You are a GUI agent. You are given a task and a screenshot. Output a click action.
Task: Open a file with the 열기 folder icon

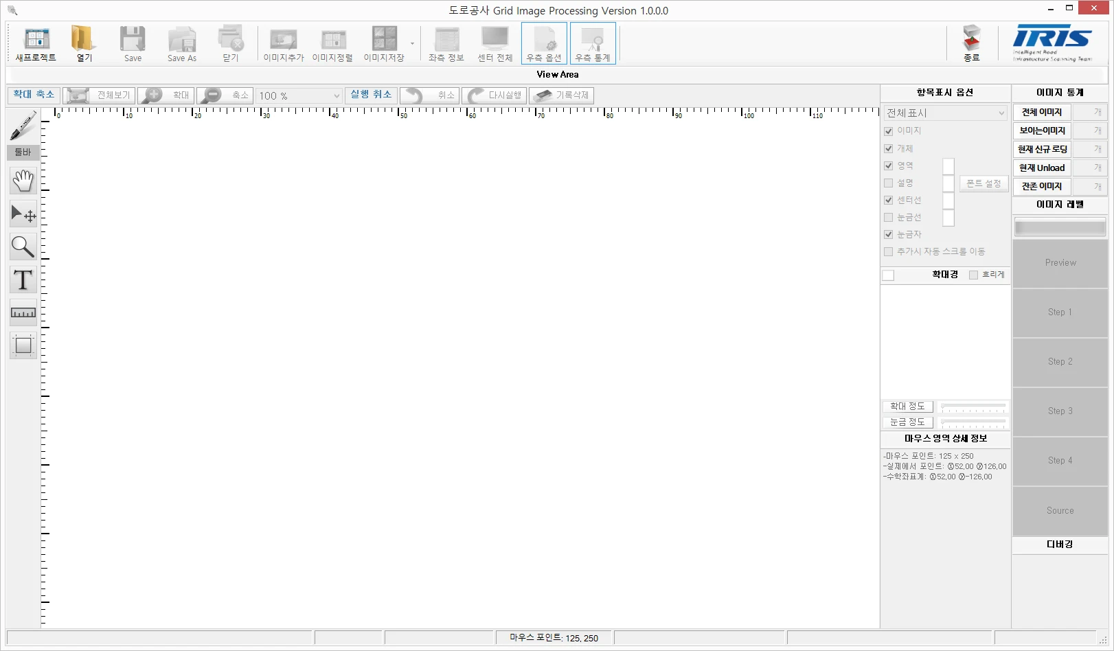[x=84, y=43]
